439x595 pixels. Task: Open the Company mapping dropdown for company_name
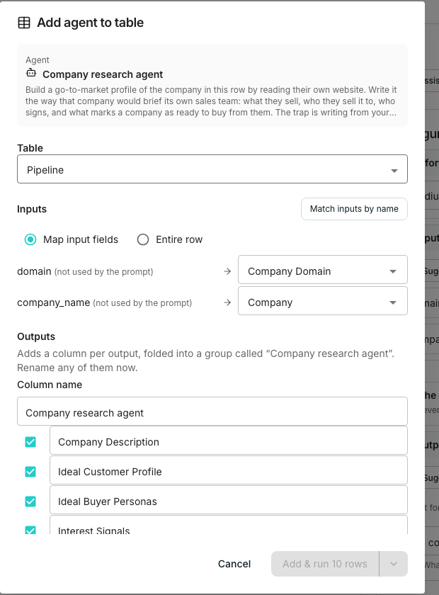[x=322, y=301]
